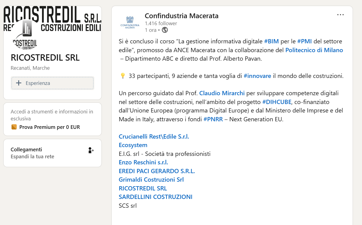Open the #DIHCUBE hashtag
The width and height of the screenshot is (362, 225).
[x=277, y=102]
